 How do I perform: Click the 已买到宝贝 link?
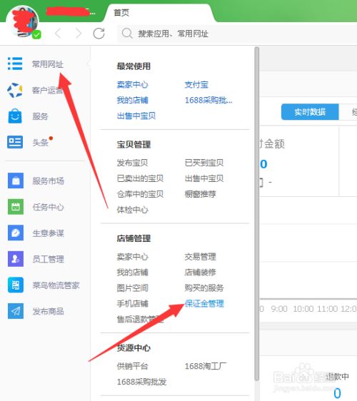[x=204, y=163]
